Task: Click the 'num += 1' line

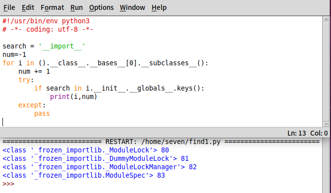Action: click(34, 71)
